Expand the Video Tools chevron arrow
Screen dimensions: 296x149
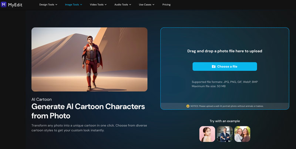pyautogui.click(x=105, y=5)
